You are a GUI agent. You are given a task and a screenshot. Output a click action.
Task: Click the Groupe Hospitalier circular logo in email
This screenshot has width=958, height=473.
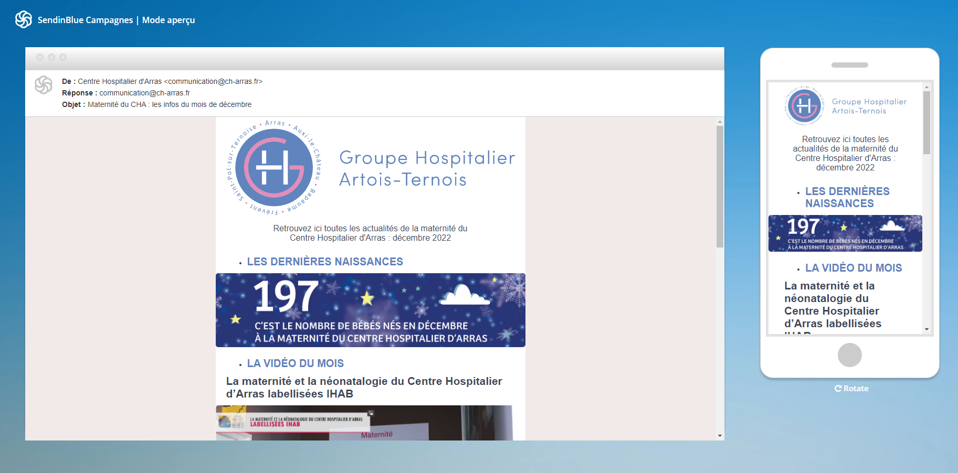274,168
